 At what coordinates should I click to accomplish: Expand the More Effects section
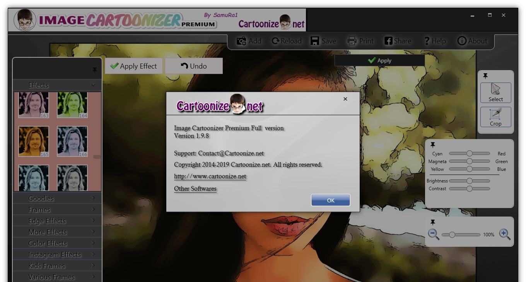[57, 232]
